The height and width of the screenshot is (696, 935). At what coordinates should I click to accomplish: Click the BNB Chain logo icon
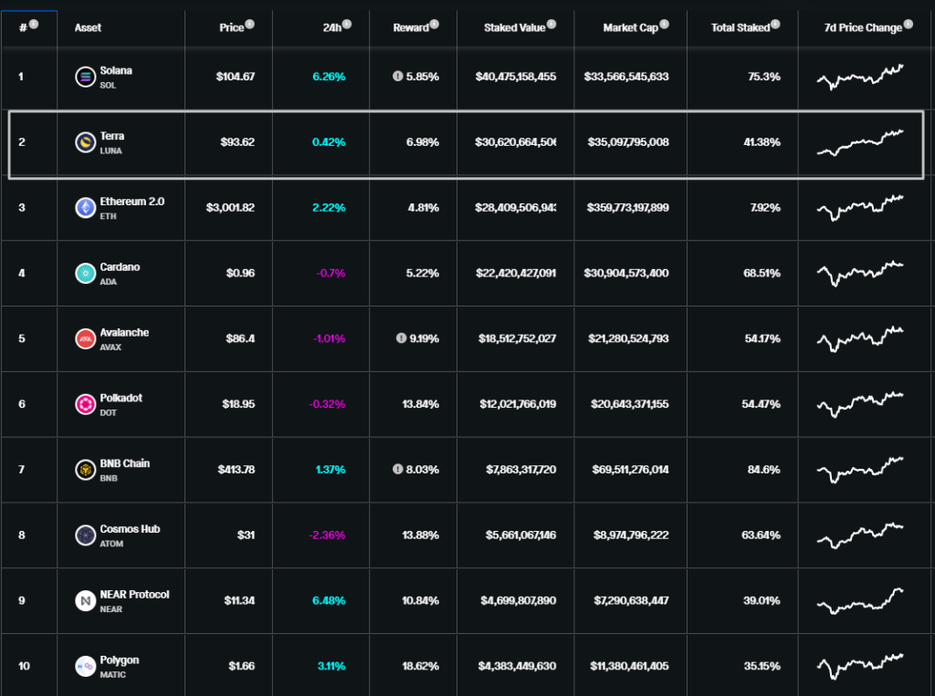85,470
